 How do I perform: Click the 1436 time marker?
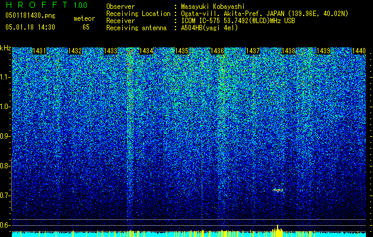click(217, 51)
